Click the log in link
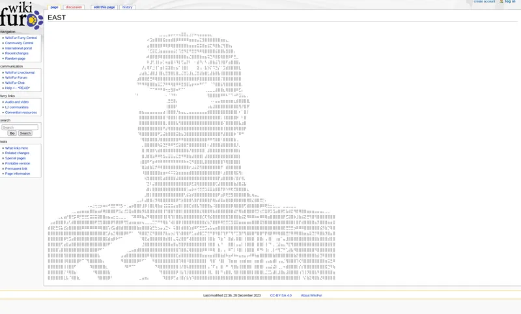 pos(510,2)
